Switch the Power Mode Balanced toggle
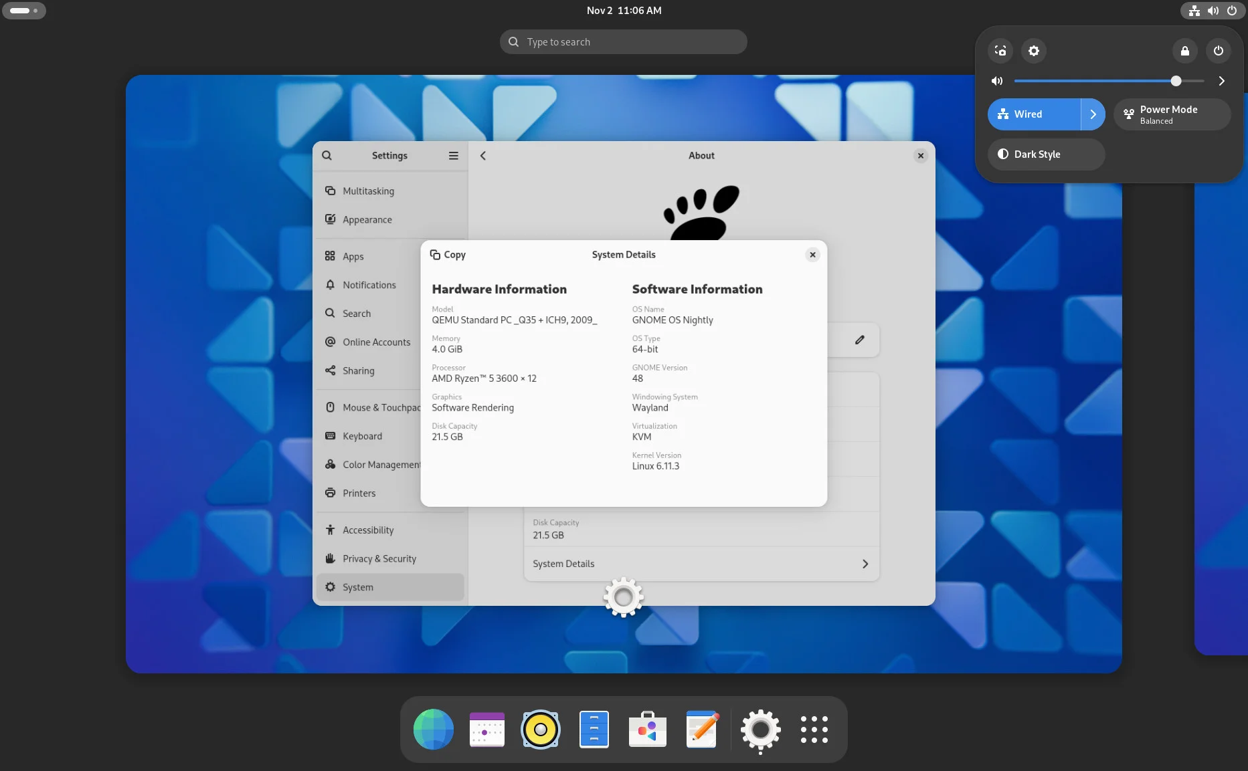1248x771 pixels. [1172, 114]
